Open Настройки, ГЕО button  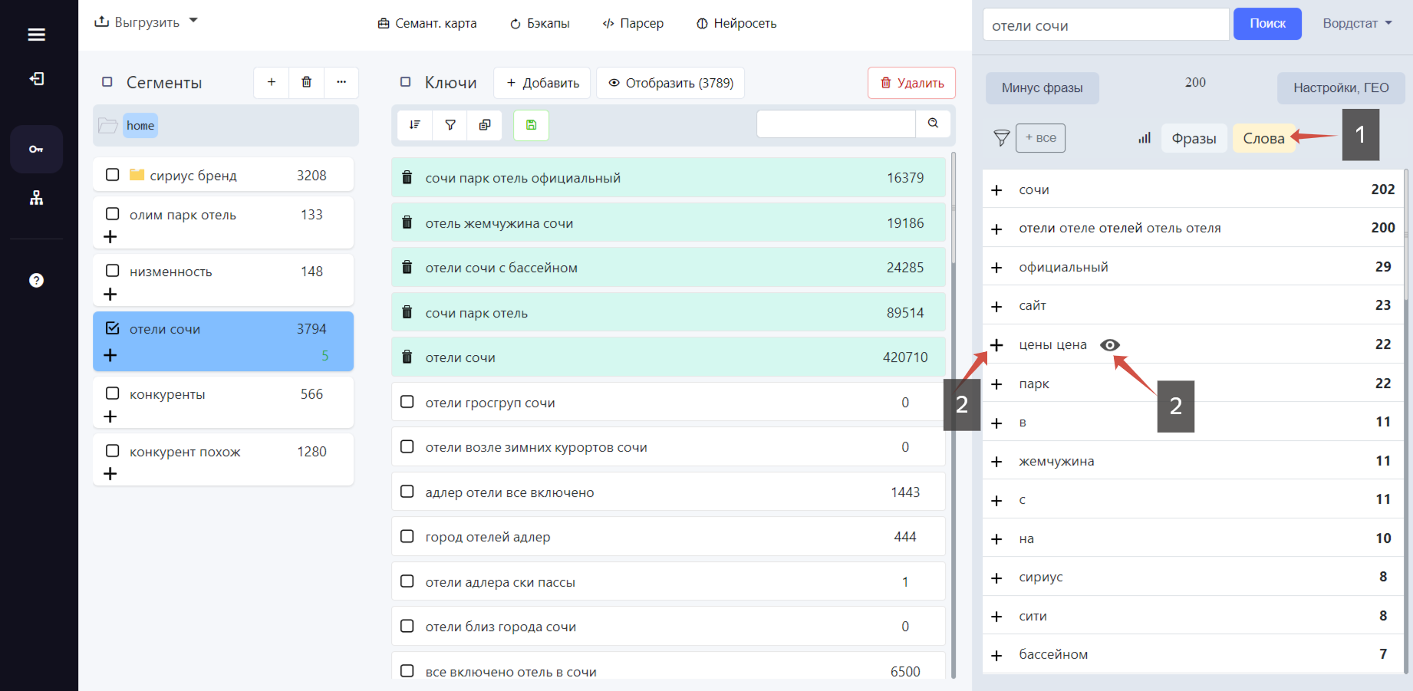pos(1341,88)
